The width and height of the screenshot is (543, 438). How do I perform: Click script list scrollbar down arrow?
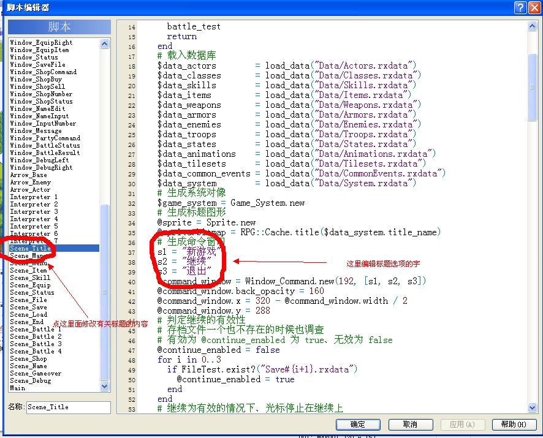[x=104, y=386]
